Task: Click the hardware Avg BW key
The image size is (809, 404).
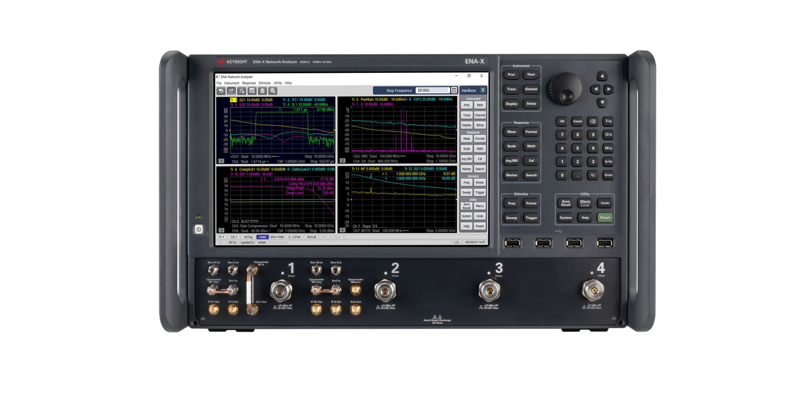Action: [512, 160]
